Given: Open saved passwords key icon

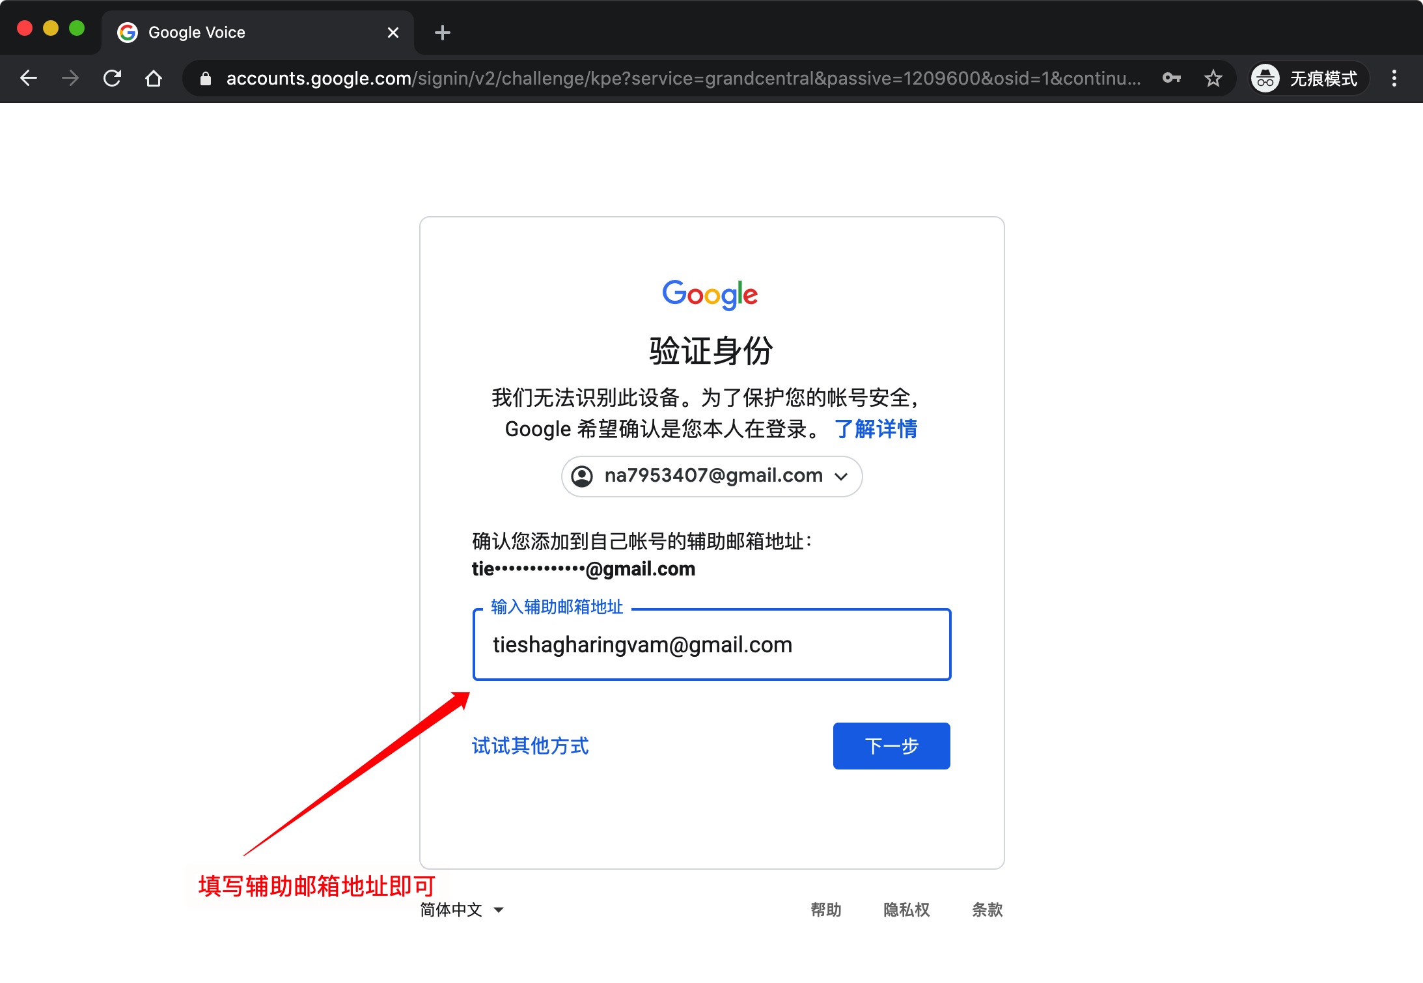Looking at the screenshot, I should click(x=1171, y=79).
